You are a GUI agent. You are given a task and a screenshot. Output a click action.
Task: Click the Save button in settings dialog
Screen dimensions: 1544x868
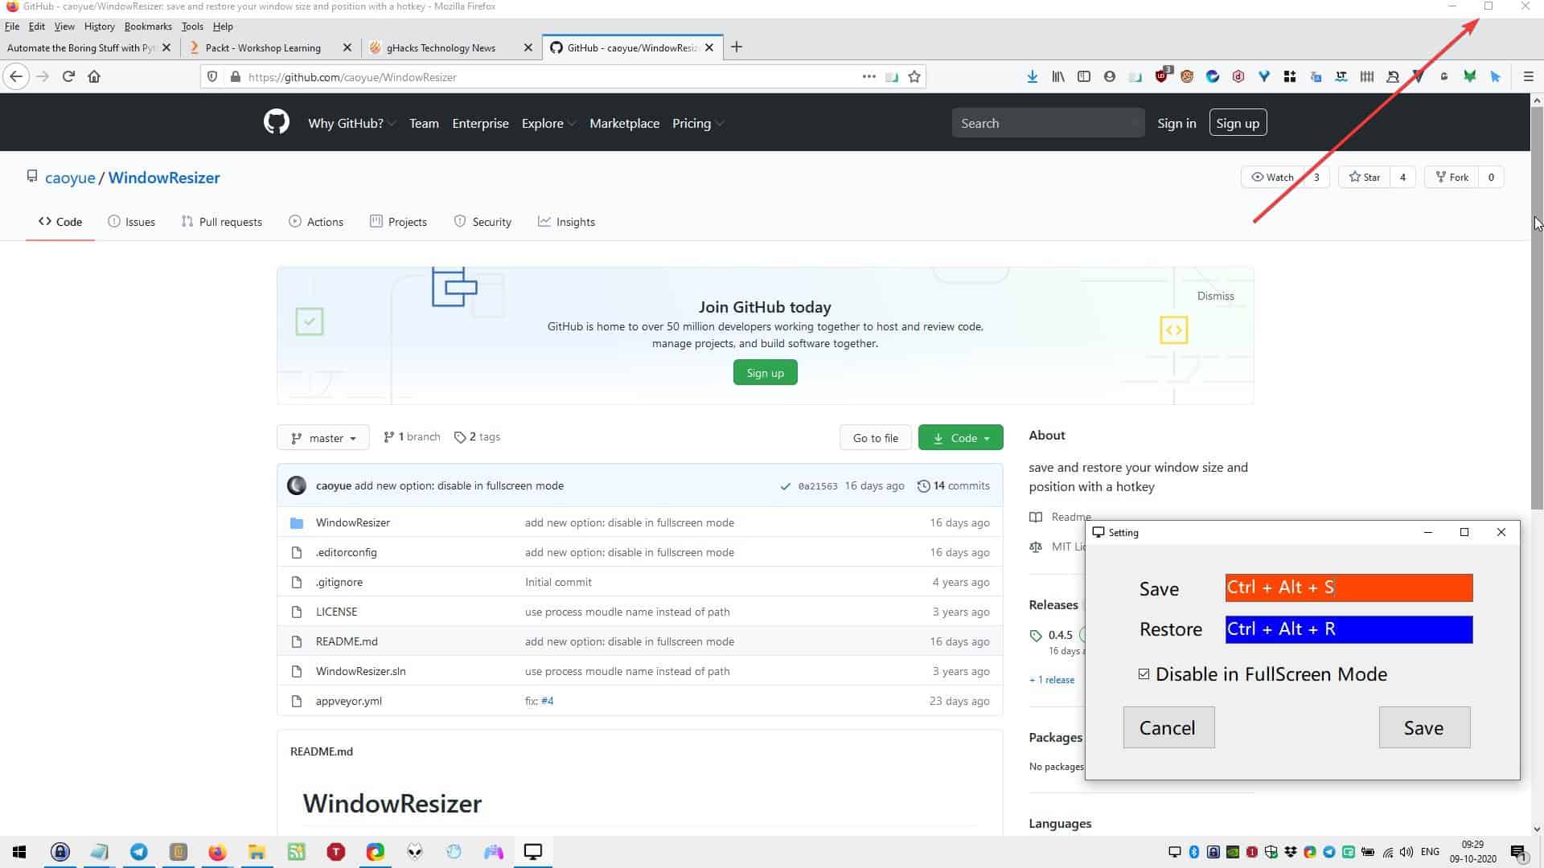1425,727
